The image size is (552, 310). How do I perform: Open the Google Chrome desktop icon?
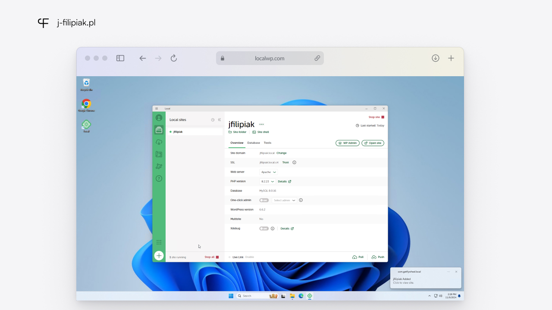[86, 105]
